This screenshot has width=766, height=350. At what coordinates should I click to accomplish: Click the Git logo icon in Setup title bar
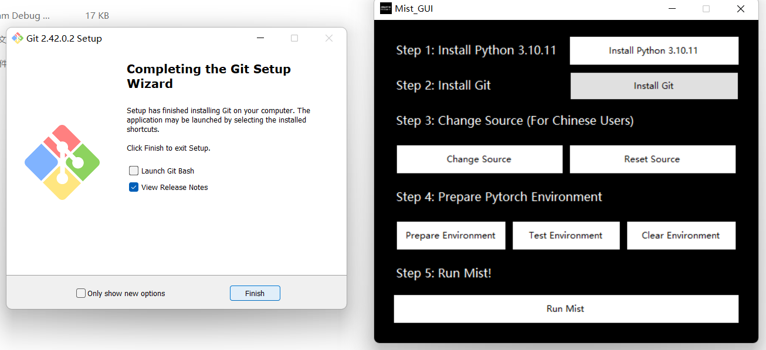pyautogui.click(x=18, y=38)
